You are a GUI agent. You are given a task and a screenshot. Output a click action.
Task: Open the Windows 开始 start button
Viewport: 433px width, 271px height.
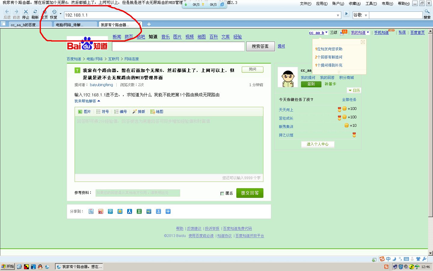[8, 266]
